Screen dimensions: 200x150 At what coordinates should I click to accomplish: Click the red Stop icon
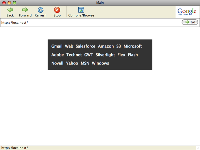point(57,10)
